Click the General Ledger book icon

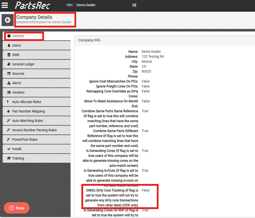tap(9, 64)
